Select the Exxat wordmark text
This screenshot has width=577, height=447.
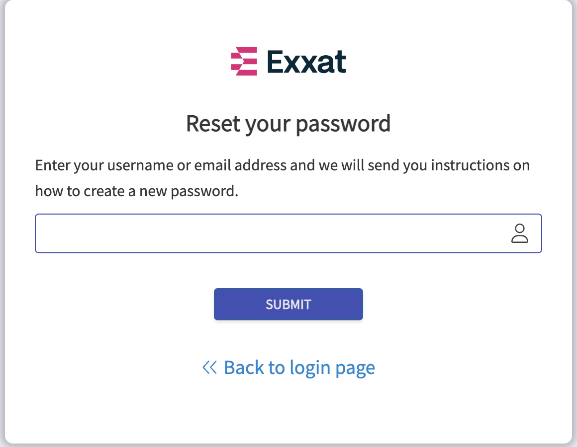pos(306,62)
